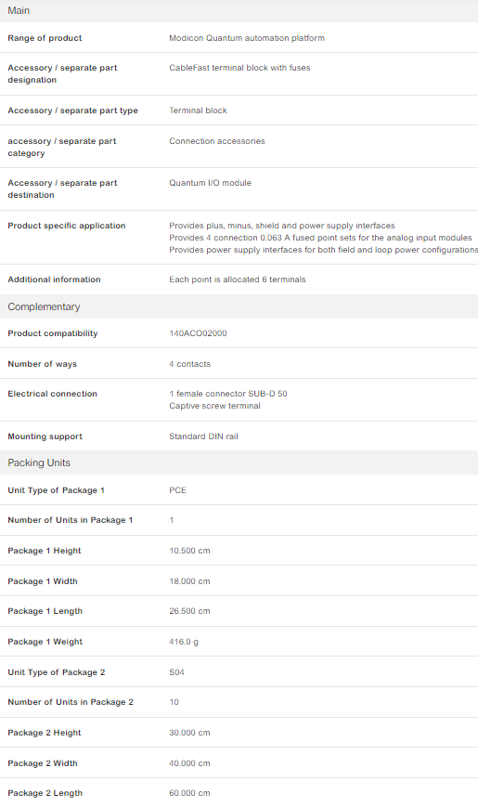This screenshot has height=807, width=478.
Task: Click the Package 2 Height row
Action: point(239,733)
